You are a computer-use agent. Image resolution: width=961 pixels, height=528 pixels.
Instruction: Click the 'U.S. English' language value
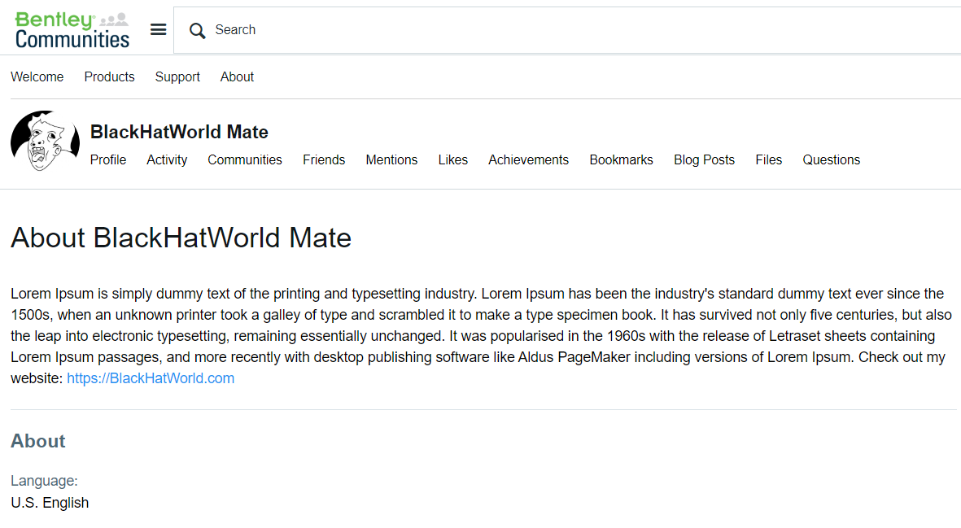coord(50,503)
